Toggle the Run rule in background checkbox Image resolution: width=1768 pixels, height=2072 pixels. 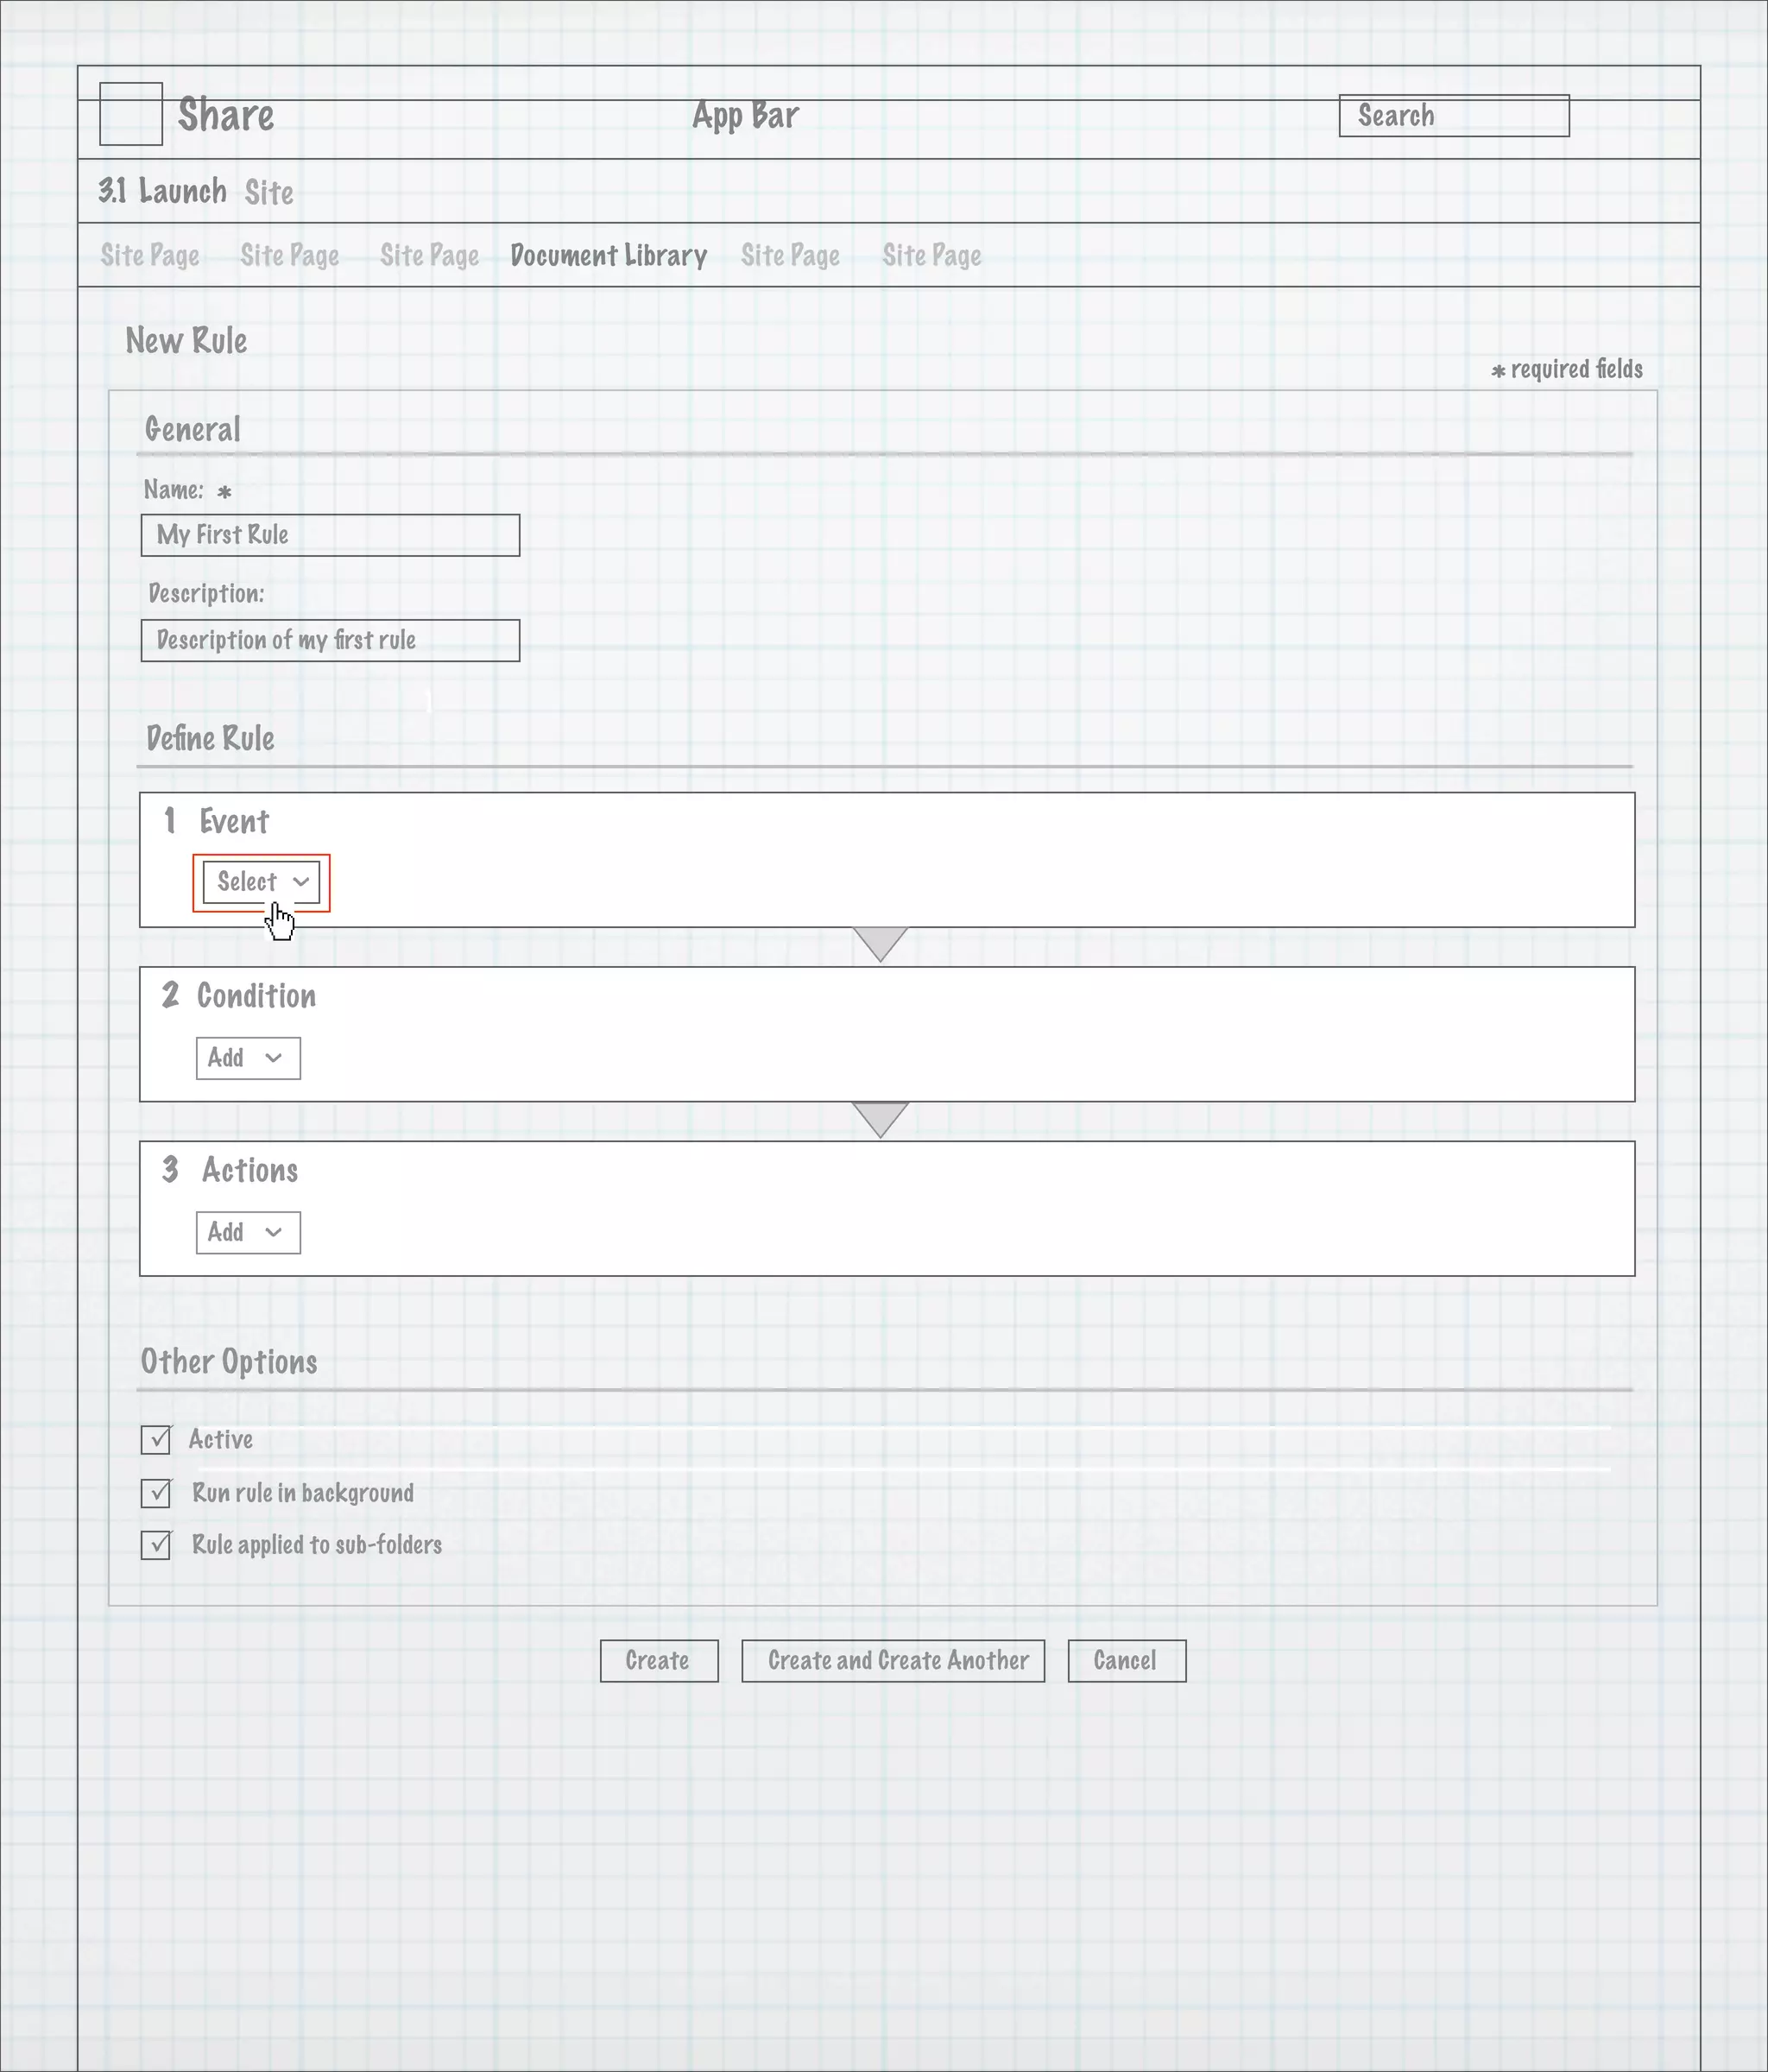(x=156, y=1493)
